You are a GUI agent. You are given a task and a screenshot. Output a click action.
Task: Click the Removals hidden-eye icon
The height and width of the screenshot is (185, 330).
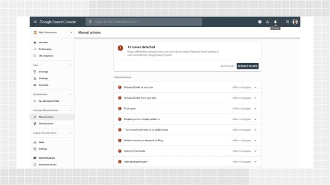tap(35, 85)
